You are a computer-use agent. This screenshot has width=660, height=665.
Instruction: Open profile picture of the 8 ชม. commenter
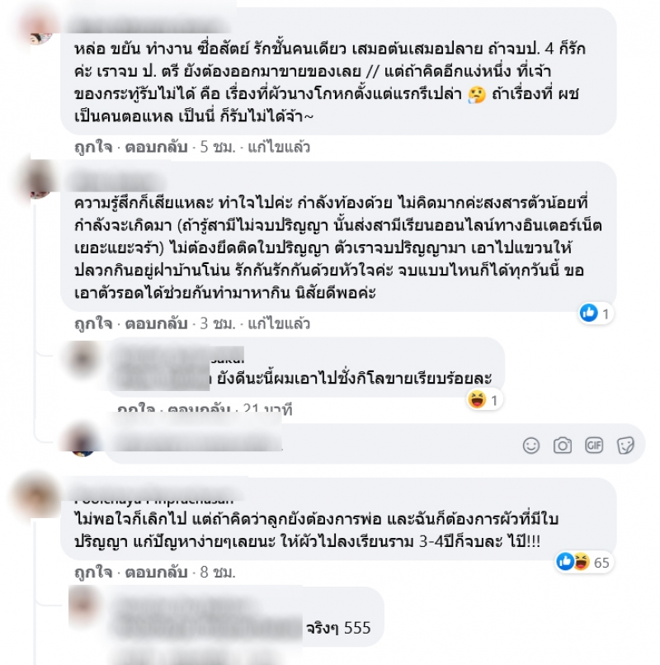tap(37, 495)
